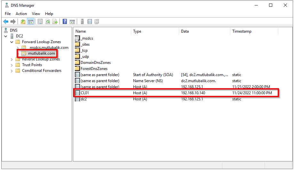Image resolution: width=294 pixels, height=170 pixels.
Task: Open the Action menu
Action: pyautogui.click(x=21, y=14)
